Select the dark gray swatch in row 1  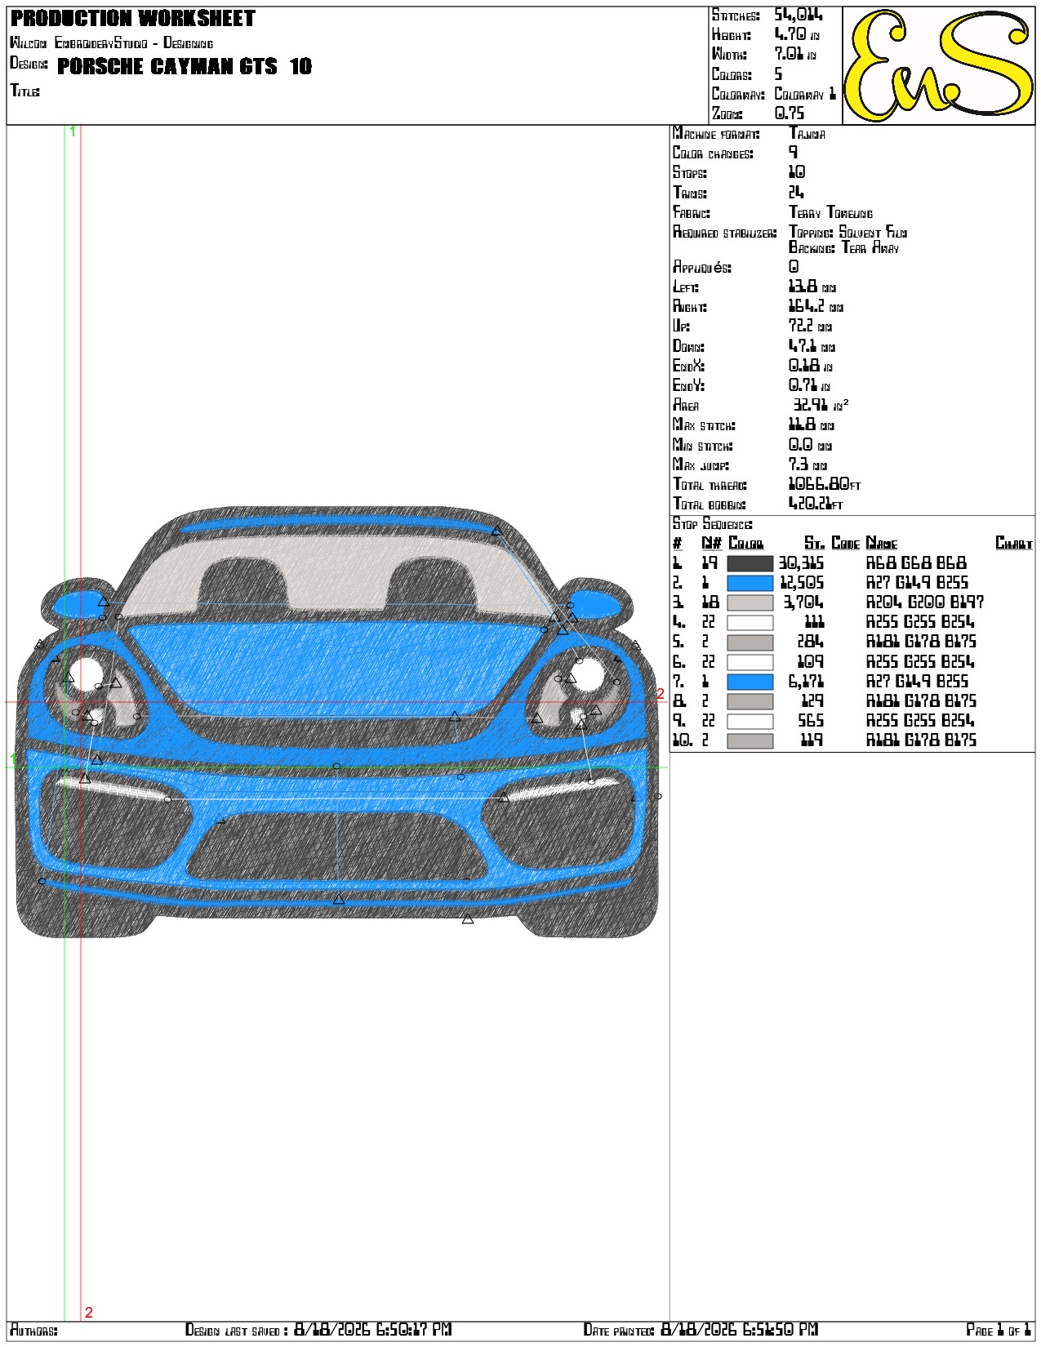point(750,563)
